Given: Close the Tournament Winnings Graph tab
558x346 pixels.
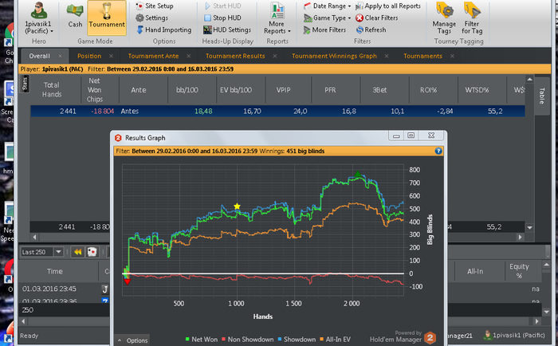Looking at the screenshot, I should [x=387, y=57].
